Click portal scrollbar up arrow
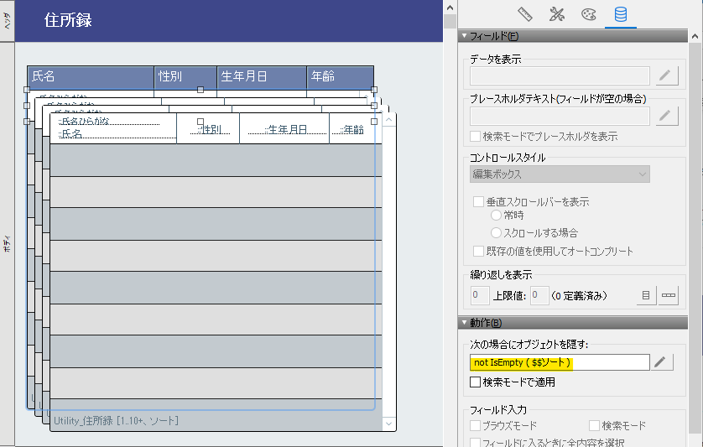The height and width of the screenshot is (447, 703). coord(388,120)
